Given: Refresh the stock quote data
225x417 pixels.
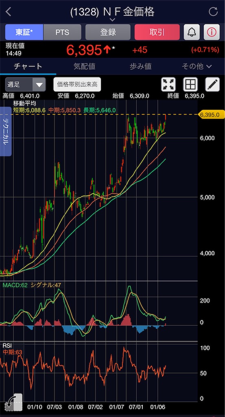Looking at the screenshot, I should pos(213,12).
